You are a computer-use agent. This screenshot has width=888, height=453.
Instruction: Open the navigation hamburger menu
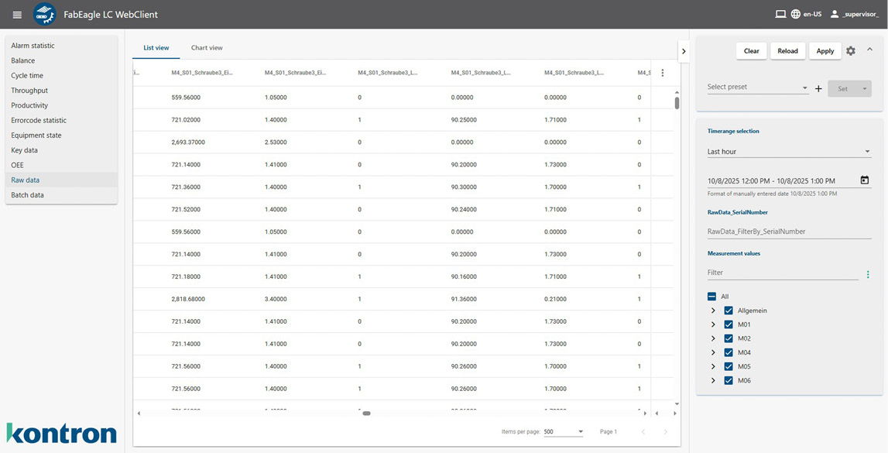16,13
